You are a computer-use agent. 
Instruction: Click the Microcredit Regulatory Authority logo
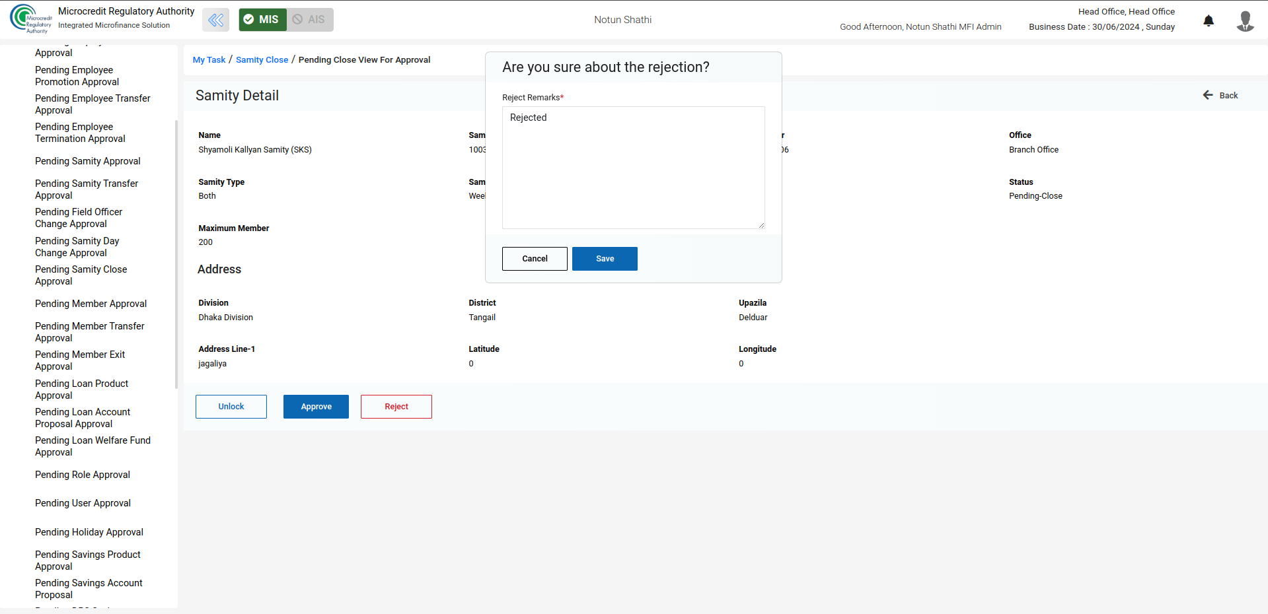pos(30,19)
